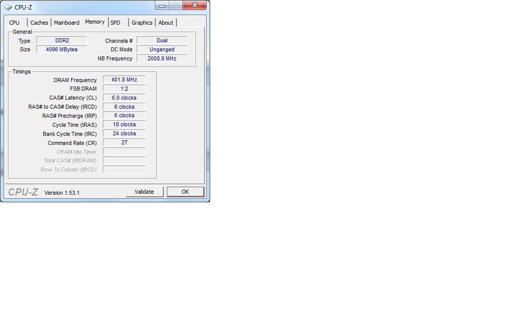Click the 2008.9 MHz NB Frequency value
The width and height of the screenshot is (508, 317).
point(162,58)
